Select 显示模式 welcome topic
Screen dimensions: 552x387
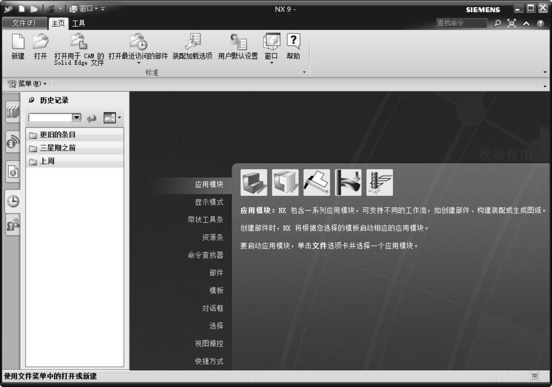pos(209,202)
